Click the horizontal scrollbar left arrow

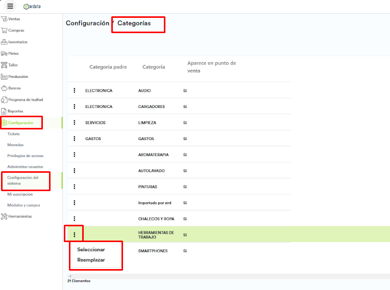click(70, 276)
